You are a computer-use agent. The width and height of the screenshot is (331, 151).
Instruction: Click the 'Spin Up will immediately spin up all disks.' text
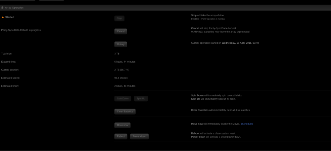click(x=213, y=99)
